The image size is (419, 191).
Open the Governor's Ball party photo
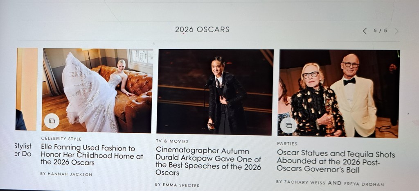[338, 93]
